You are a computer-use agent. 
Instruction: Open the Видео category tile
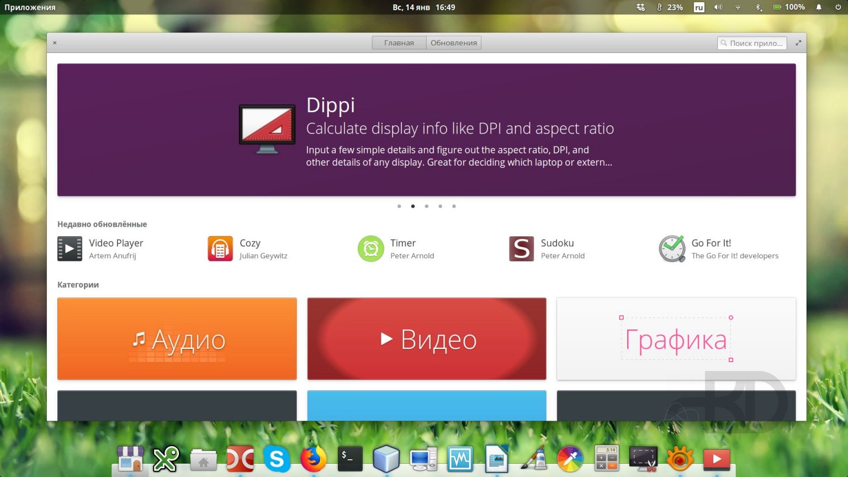(427, 338)
